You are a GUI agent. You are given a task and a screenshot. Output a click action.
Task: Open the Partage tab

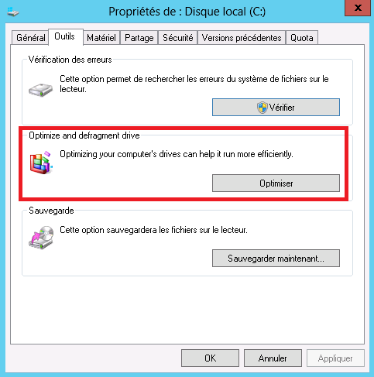point(139,38)
